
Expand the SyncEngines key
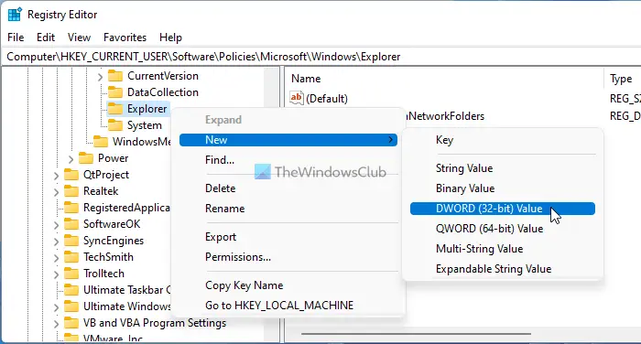click(x=56, y=241)
